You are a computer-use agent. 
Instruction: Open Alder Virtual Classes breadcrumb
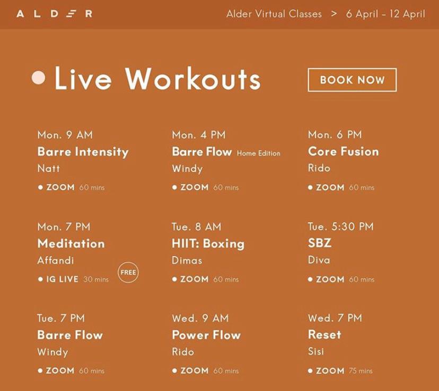(x=274, y=14)
